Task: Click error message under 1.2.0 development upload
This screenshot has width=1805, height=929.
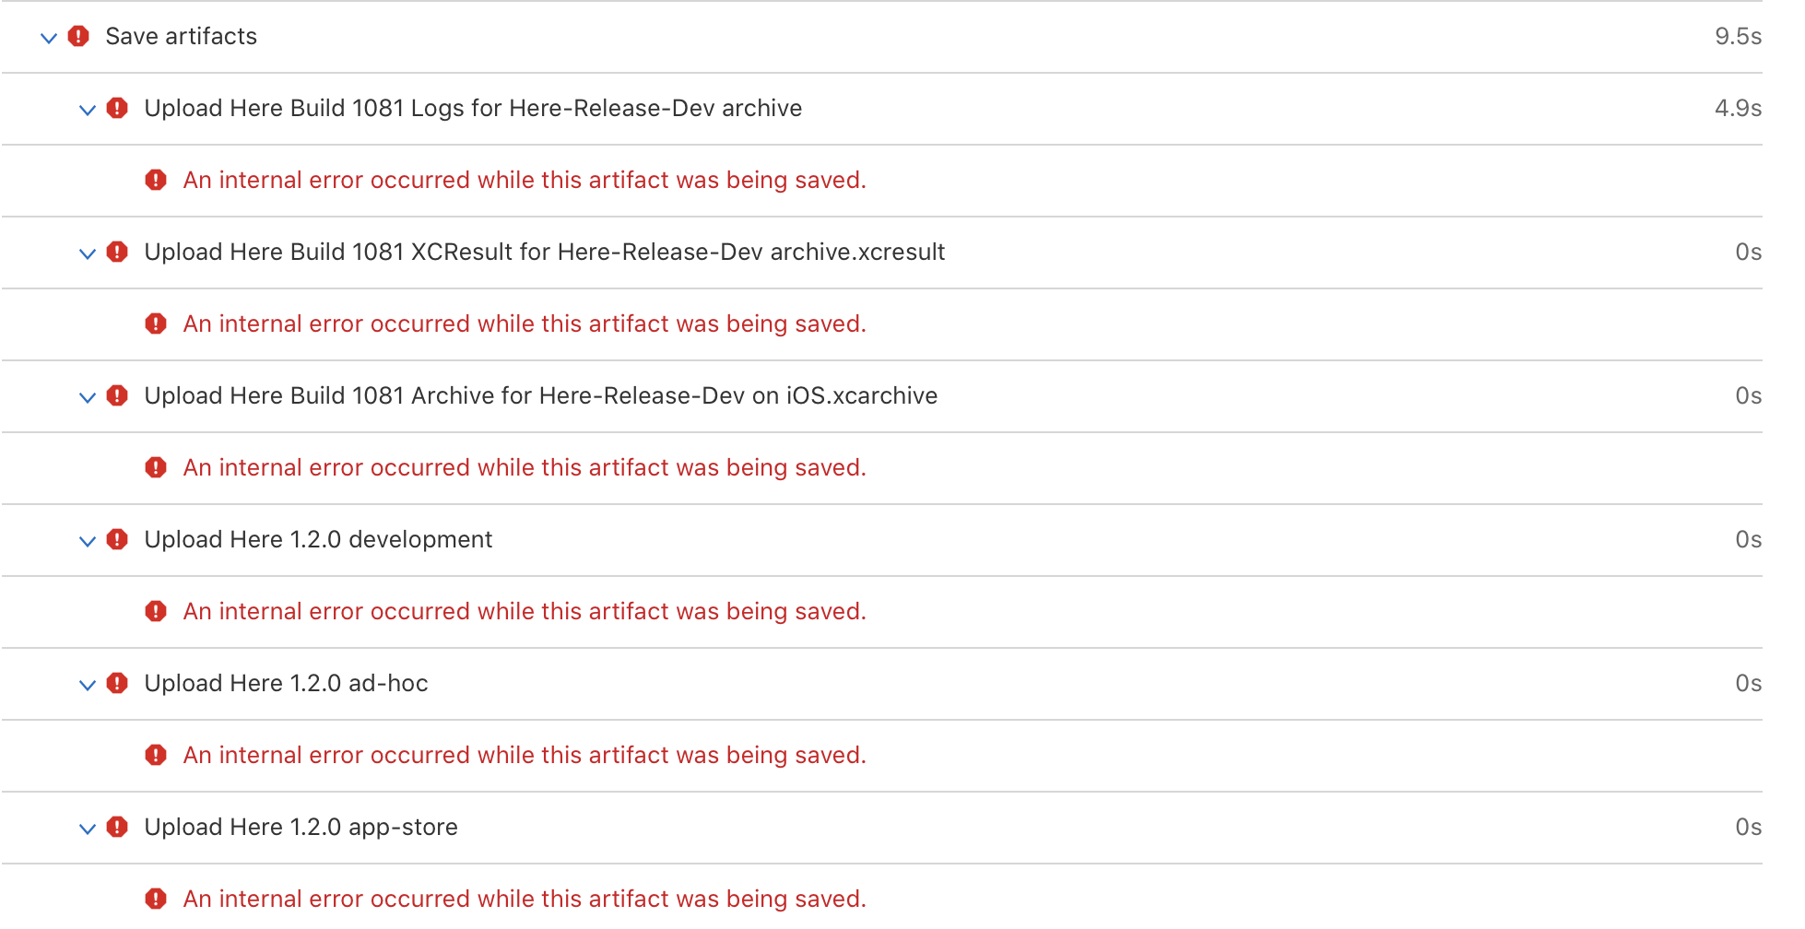Action: point(525,611)
